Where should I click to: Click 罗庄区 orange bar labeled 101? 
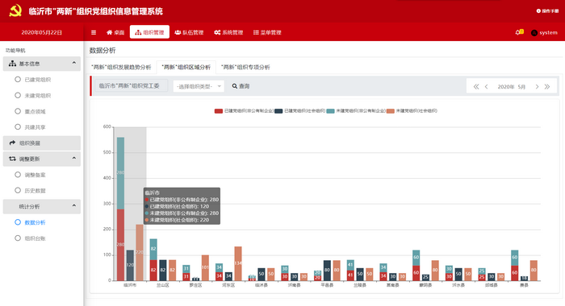click(205, 267)
